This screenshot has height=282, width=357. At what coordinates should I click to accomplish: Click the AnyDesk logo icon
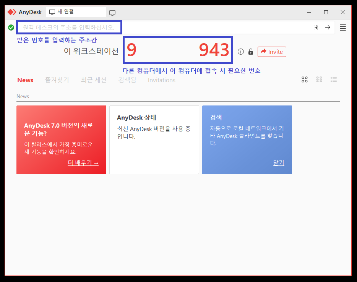[x=12, y=12]
